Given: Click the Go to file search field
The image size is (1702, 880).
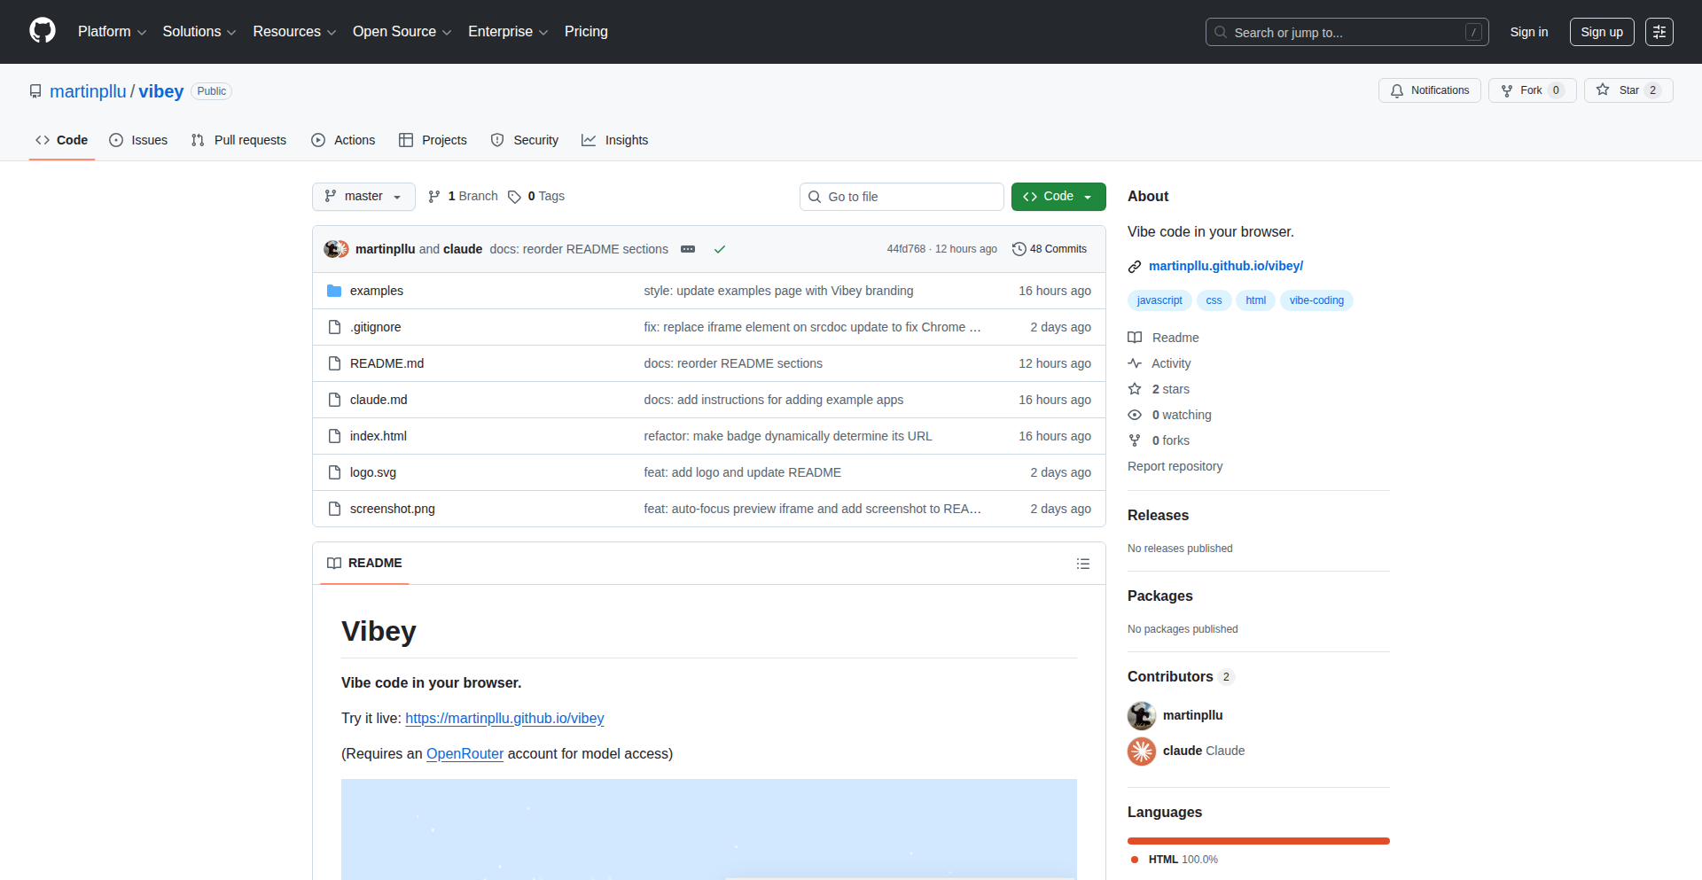Looking at the screenshot, I should (902, 197).
